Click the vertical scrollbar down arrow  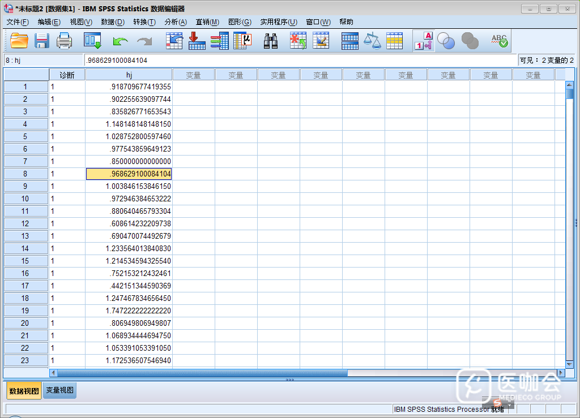[x=569, y=364]
